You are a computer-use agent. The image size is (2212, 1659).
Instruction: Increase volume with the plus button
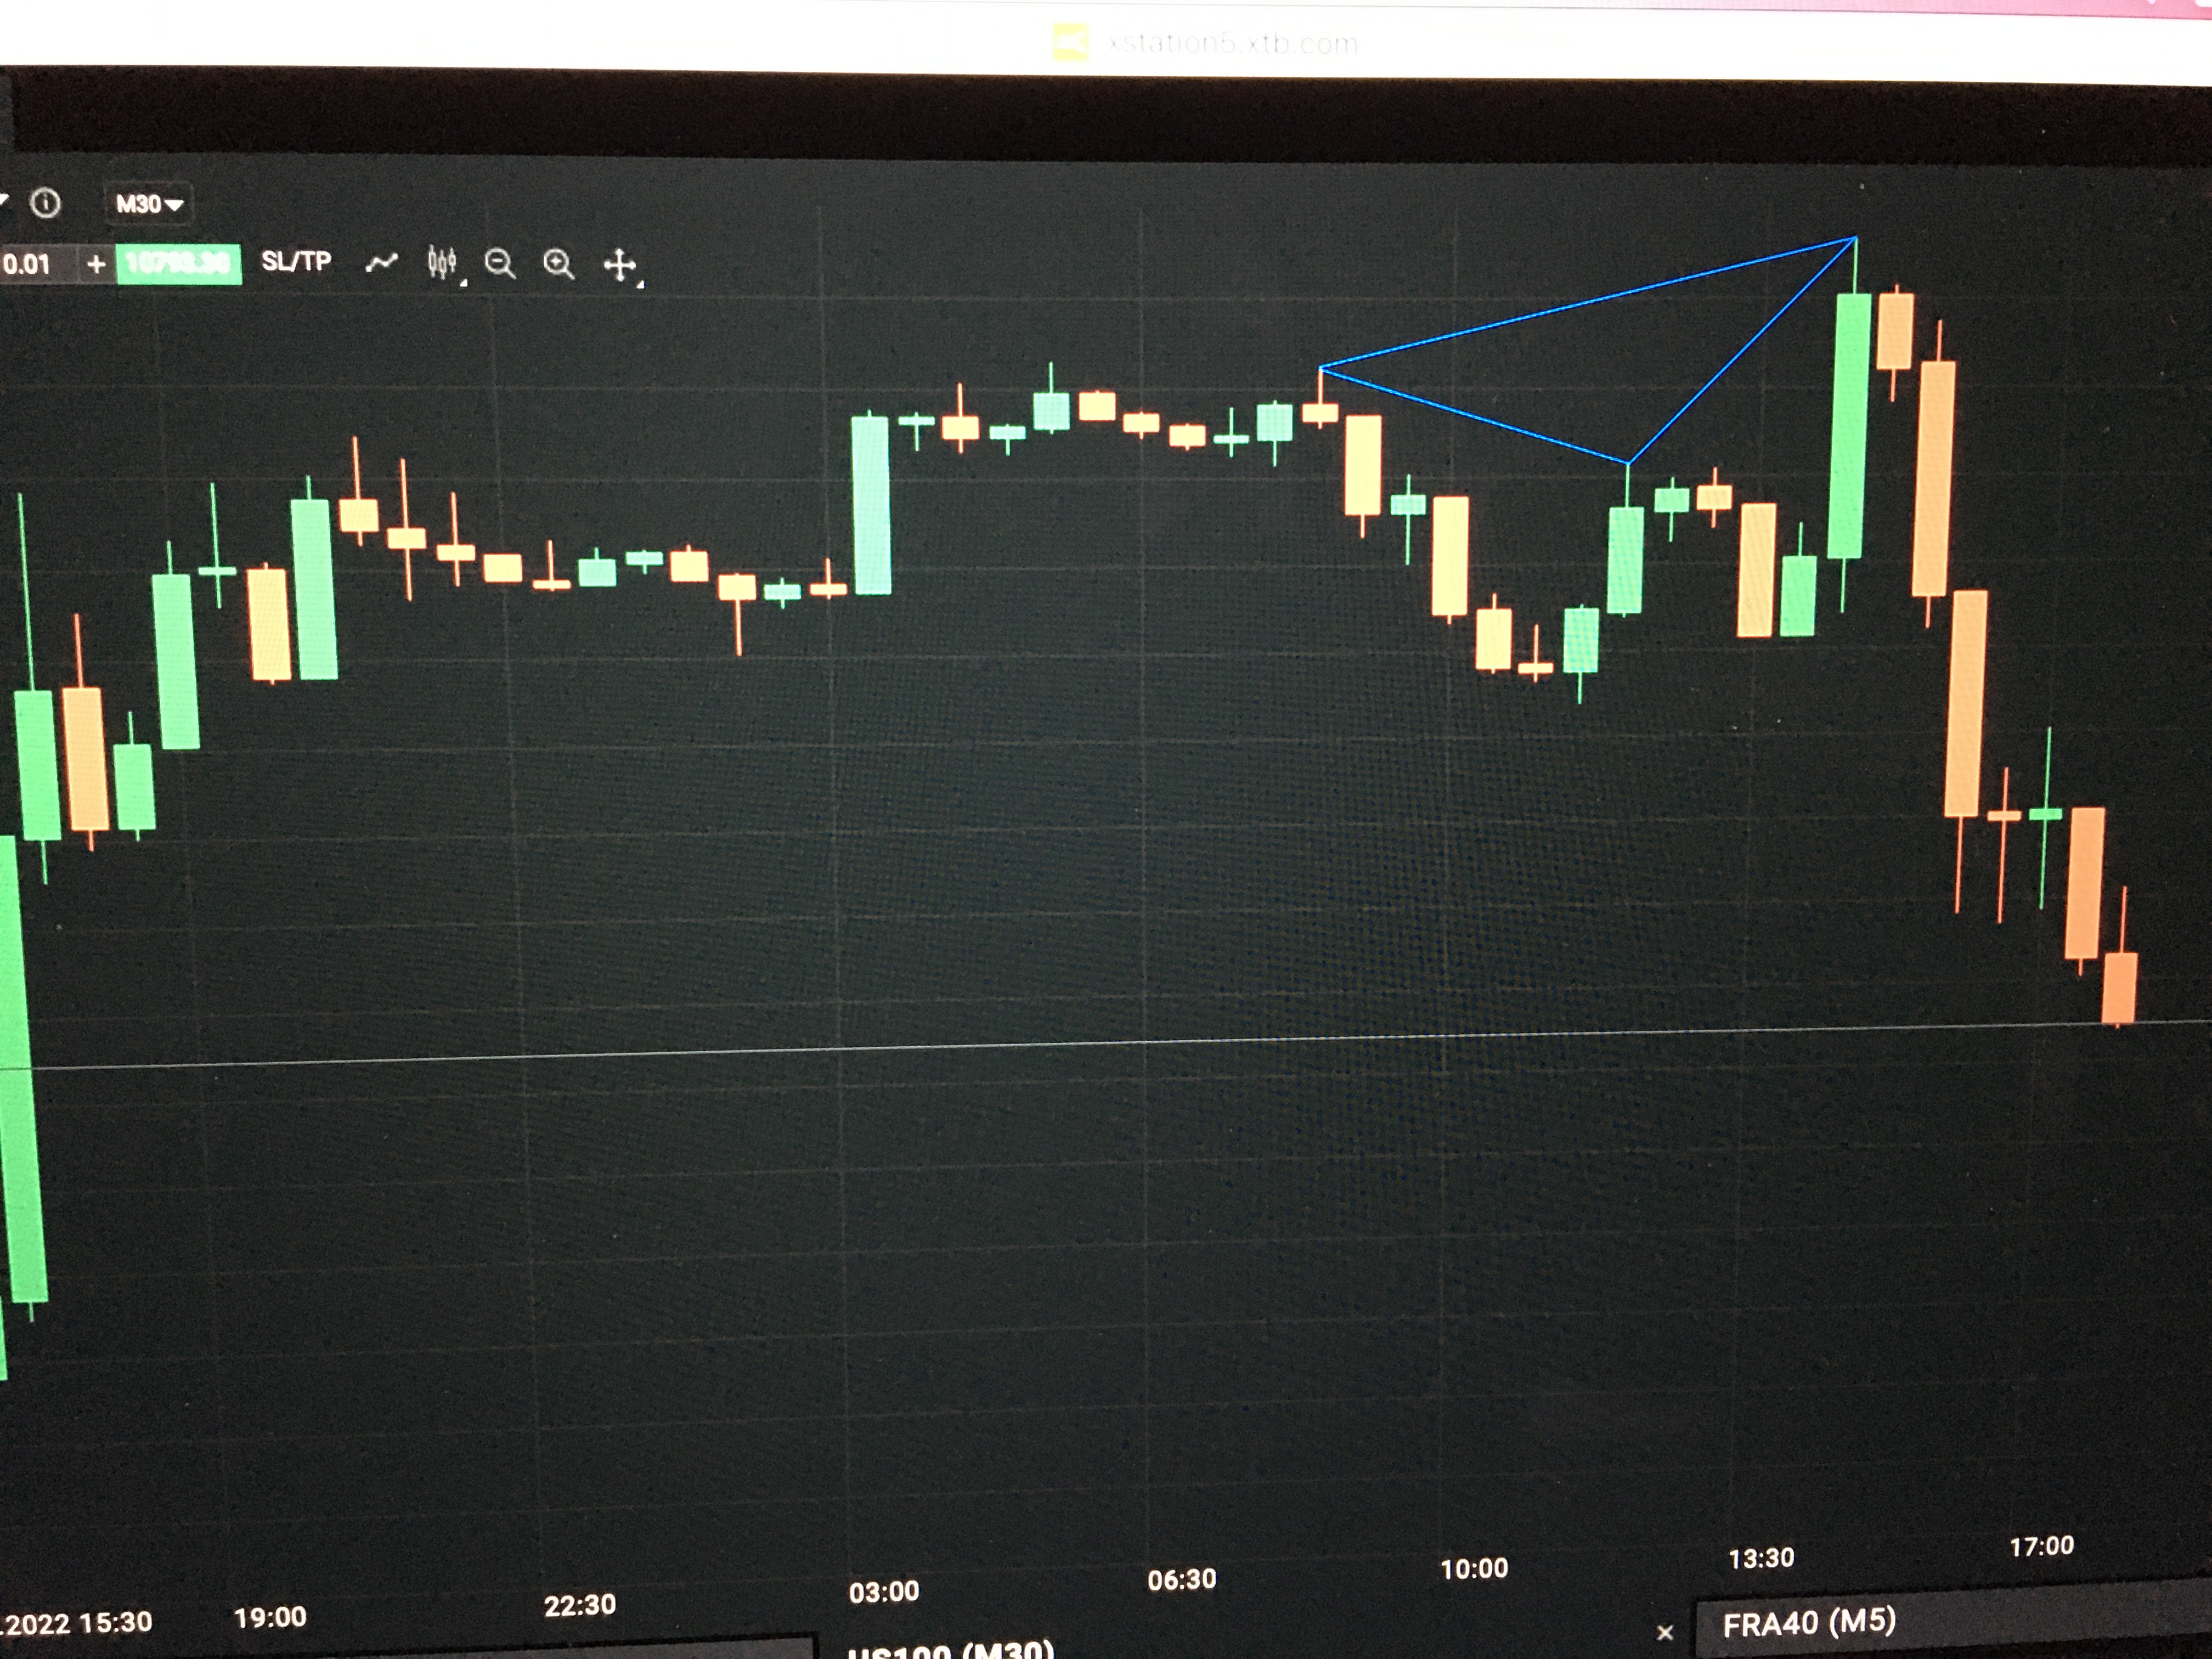click(x=96, y=264)
